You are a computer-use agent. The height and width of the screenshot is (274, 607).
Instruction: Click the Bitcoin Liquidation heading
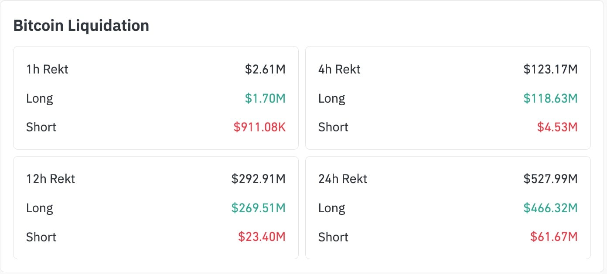[x=81, y=26]
